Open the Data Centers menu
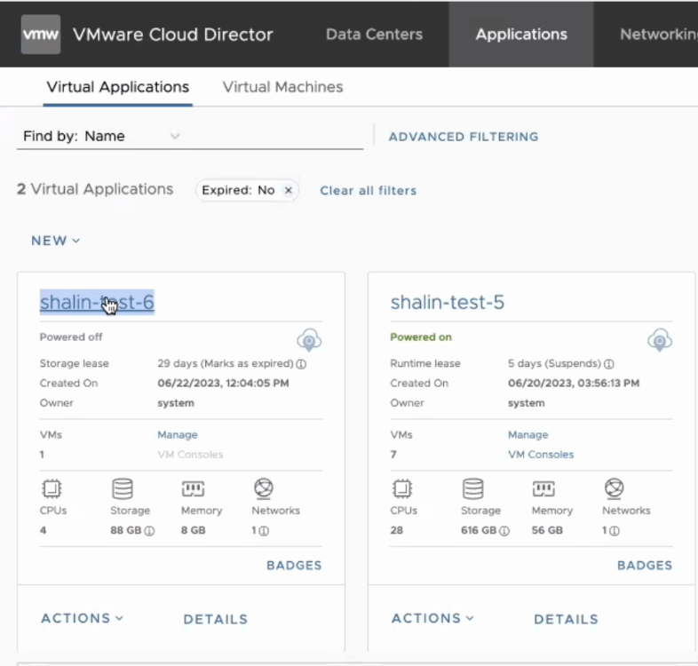This screenshot has height=666, width=698. 374,35
